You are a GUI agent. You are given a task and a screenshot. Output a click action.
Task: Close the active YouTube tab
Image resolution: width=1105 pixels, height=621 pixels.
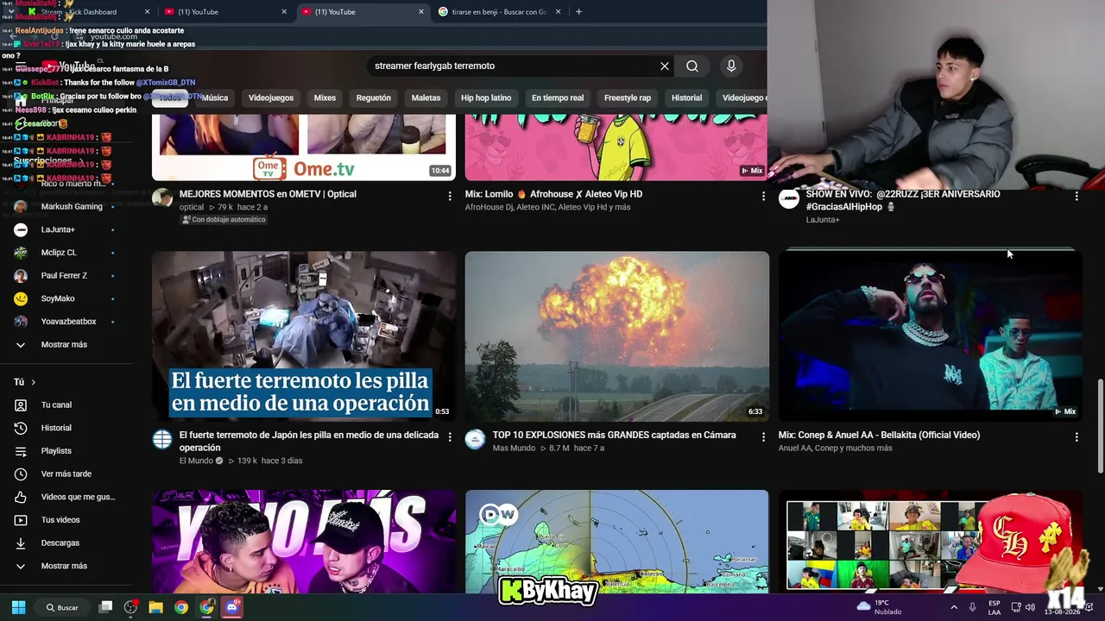coord(421,12)
